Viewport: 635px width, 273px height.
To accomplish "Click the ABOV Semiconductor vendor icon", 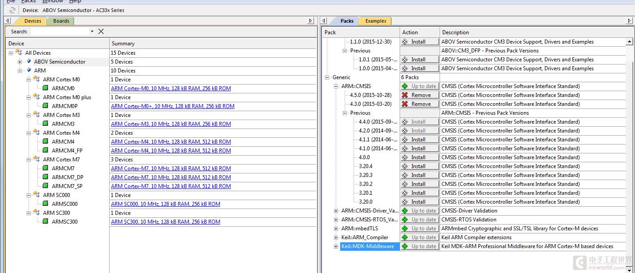I will click(x=29, y=61).
